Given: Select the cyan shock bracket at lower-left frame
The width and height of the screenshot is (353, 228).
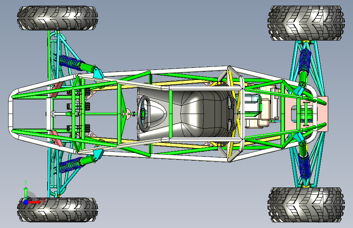Looking at the screenshot, I should tap(99, 154).
